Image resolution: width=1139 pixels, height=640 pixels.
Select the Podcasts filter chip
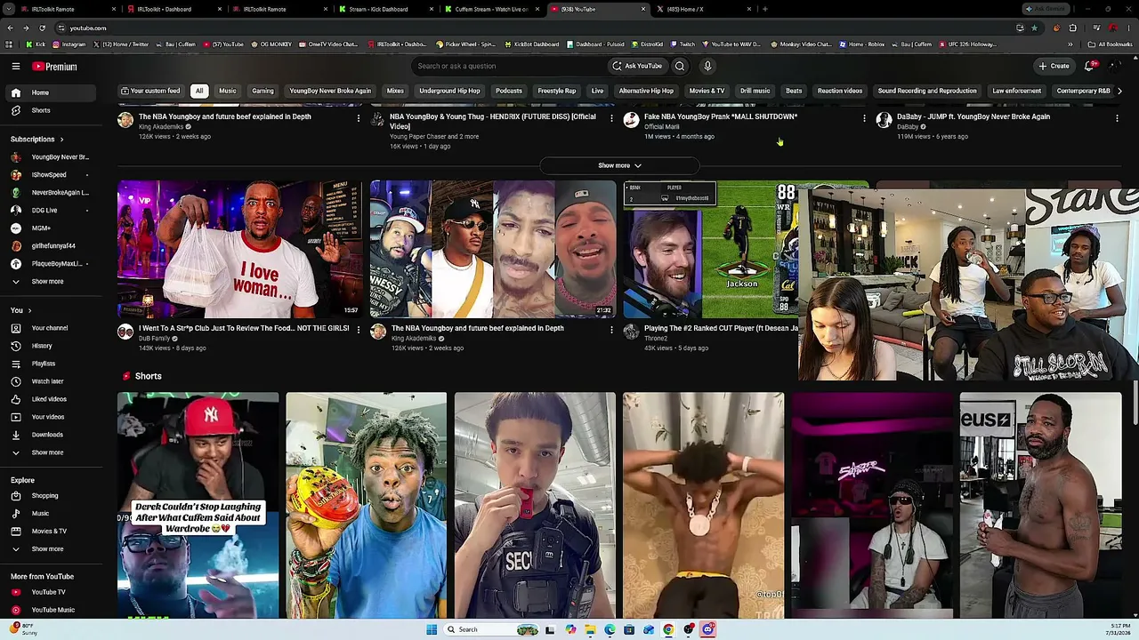tap(509, 91)
